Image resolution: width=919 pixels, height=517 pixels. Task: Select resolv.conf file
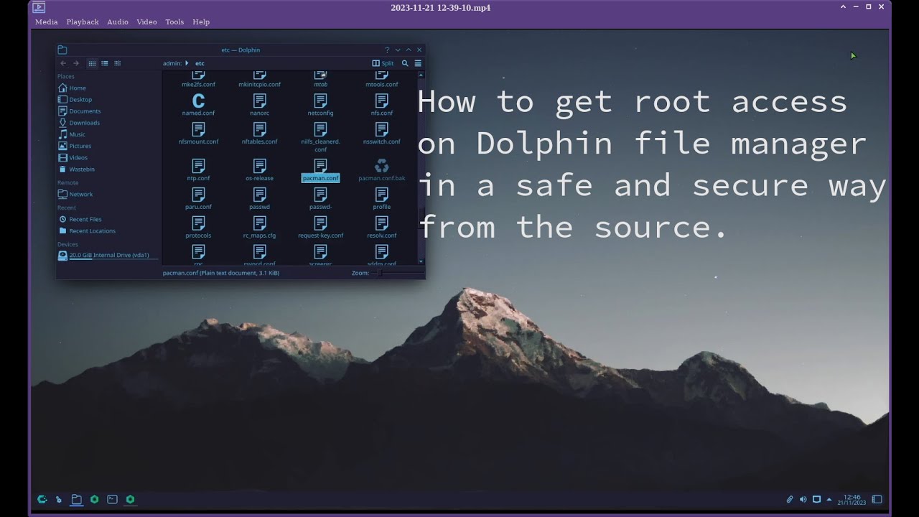(382, 228)
